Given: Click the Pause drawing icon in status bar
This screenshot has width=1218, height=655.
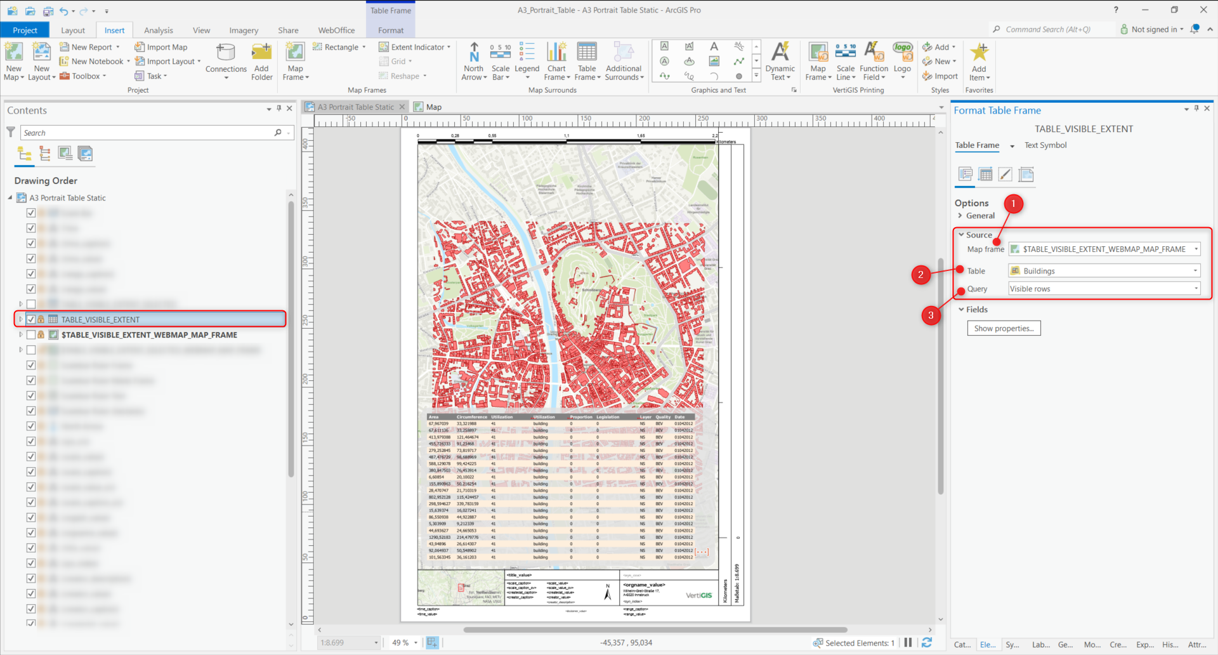Looking at the screenshot, I should [908, 642].
